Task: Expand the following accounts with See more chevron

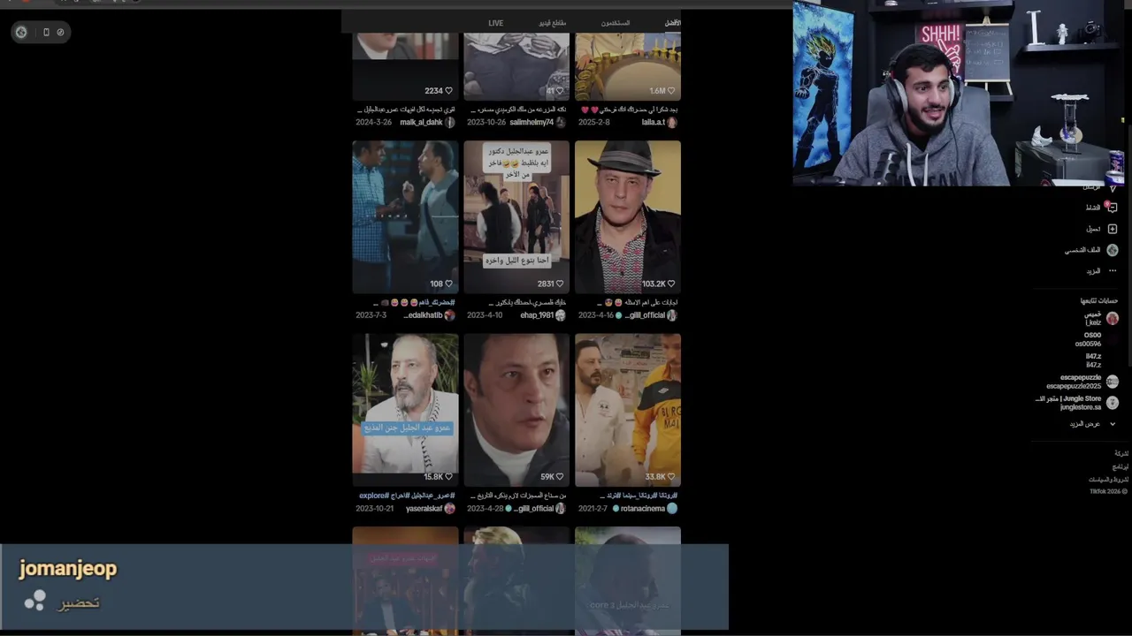Action: [1113, 424]
